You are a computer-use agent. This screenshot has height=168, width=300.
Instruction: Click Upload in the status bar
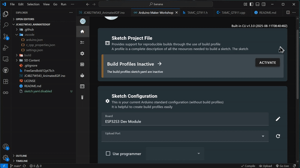[265, 166]
